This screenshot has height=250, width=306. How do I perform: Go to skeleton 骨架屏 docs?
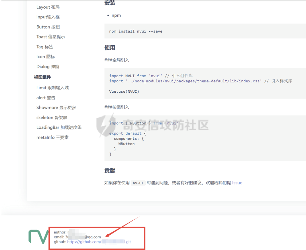(x=52, y=117)
